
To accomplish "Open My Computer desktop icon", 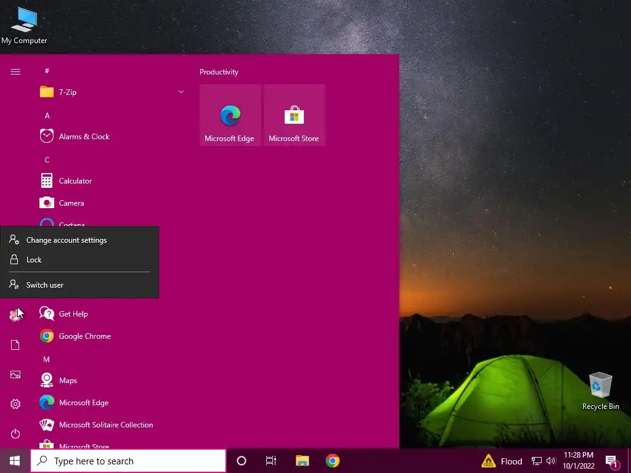I will click(x=24, y=25).
